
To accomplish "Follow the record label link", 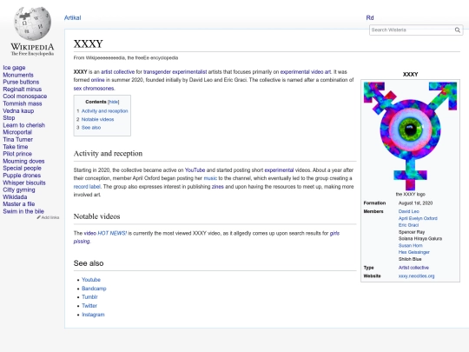I will tap(87, 187).
